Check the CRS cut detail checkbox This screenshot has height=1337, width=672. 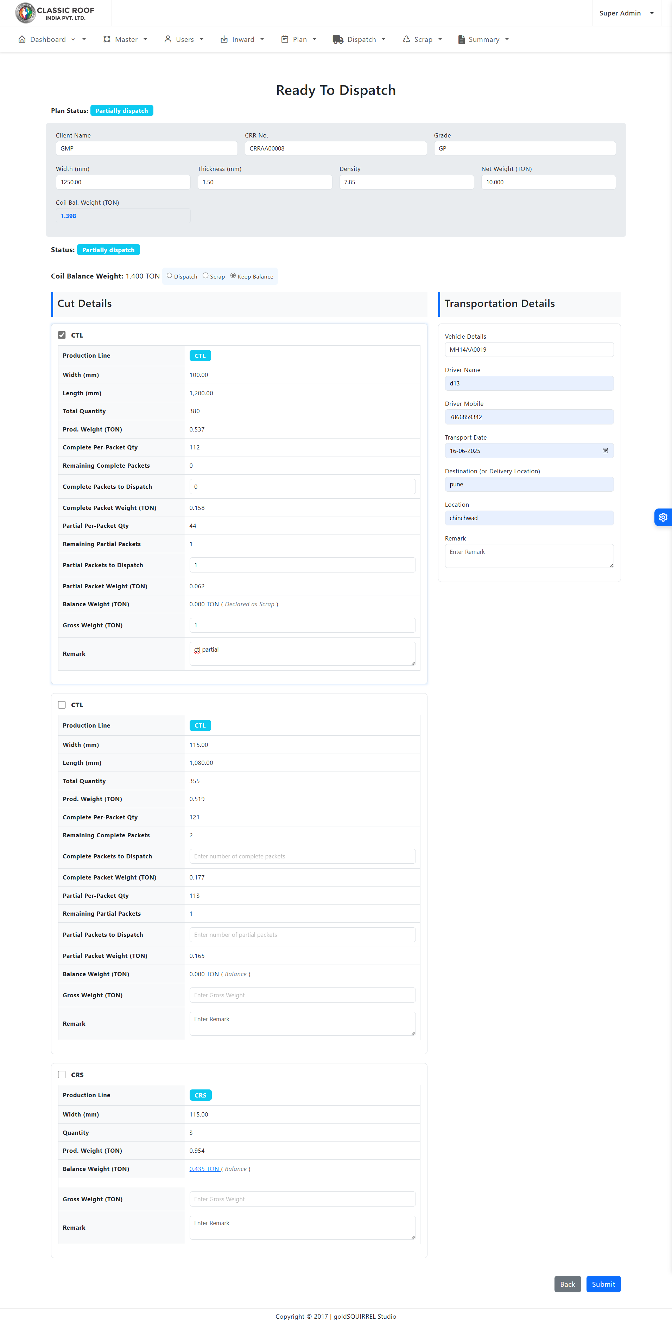pos(62,1074)
